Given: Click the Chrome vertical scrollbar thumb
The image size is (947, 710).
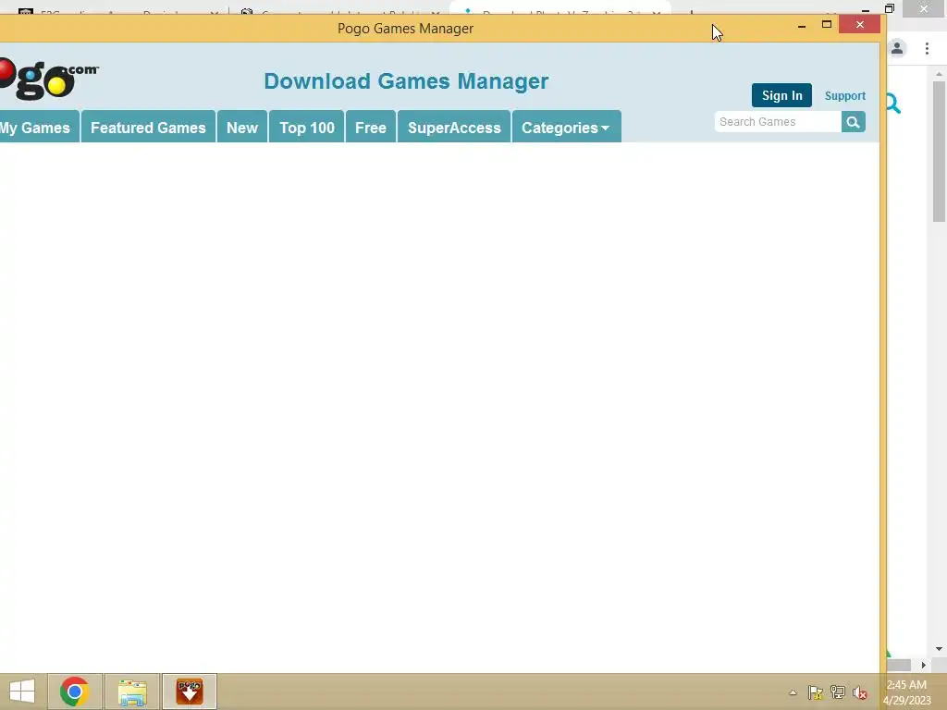Looking at the screenshot, I should point(940,151).
